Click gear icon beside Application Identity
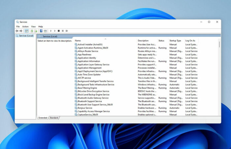Screen dimensions: 231x149 tap(76, 58)
